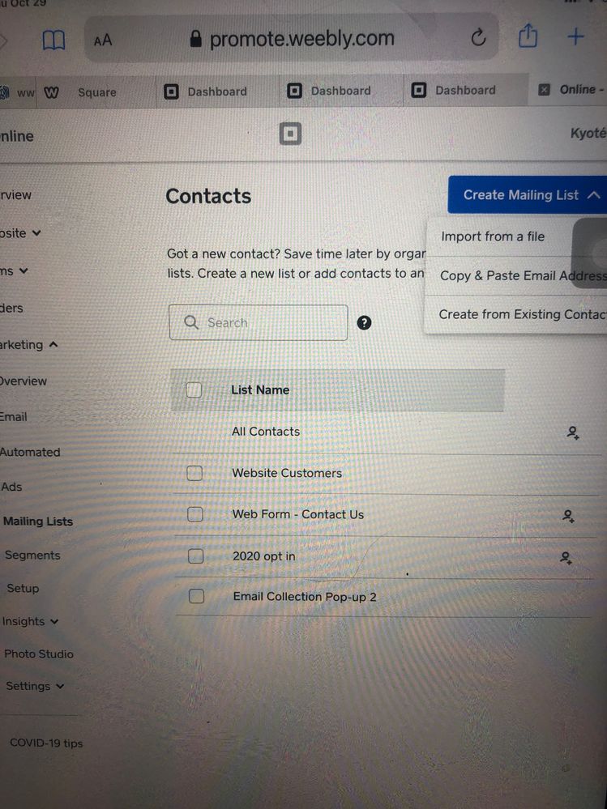Click the contacts Search field
This screenshot has width=607, height=809.
click(x=258, y=322)
